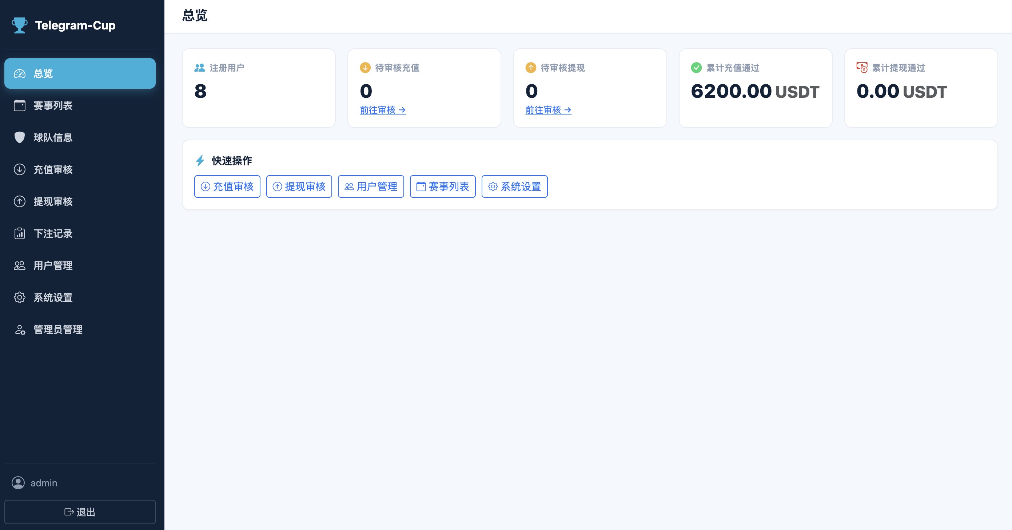The width and height of the screenshot is (1012, 530).
Task: Click the 总览 page heading
Action: click(x=195, y=15)
